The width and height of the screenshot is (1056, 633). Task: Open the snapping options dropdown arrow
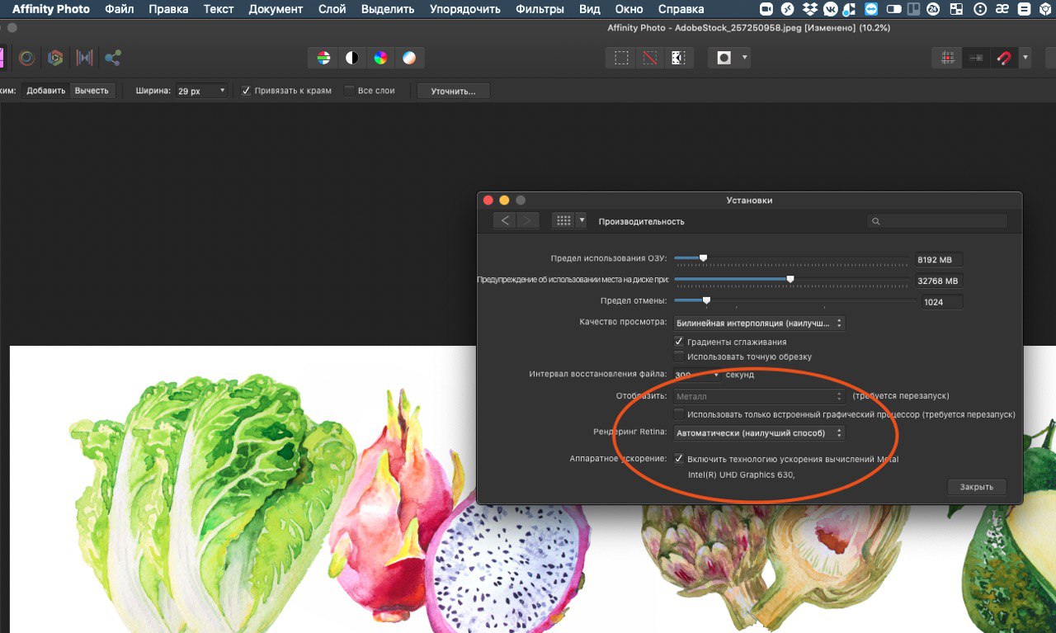pyautogui.click(x=1025, y=58)
